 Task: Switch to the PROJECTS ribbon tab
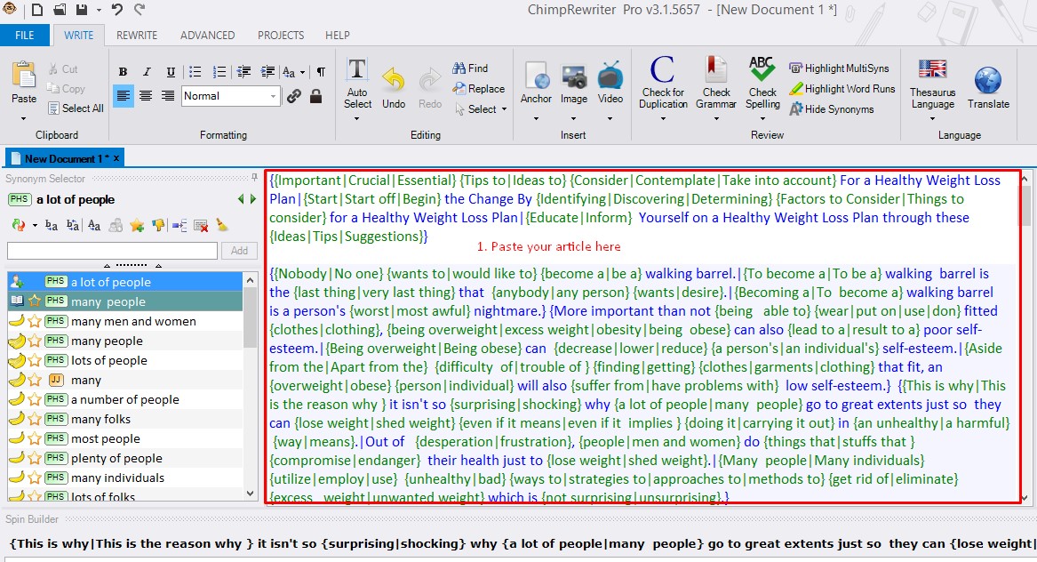click(281, 35)
